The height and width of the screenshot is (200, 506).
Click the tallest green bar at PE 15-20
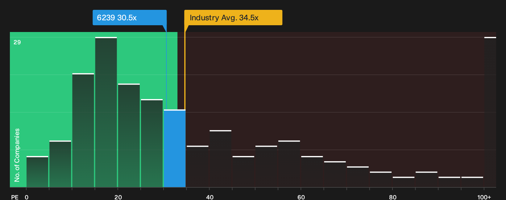pos(106,112)
